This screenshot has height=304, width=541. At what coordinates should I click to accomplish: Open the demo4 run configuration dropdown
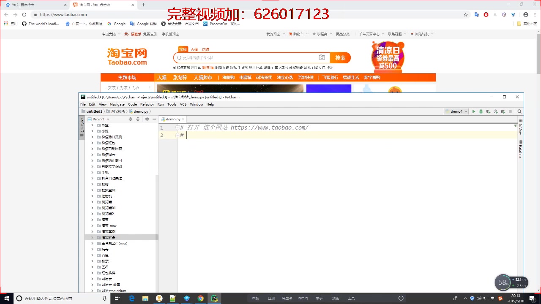coord(456,111)
